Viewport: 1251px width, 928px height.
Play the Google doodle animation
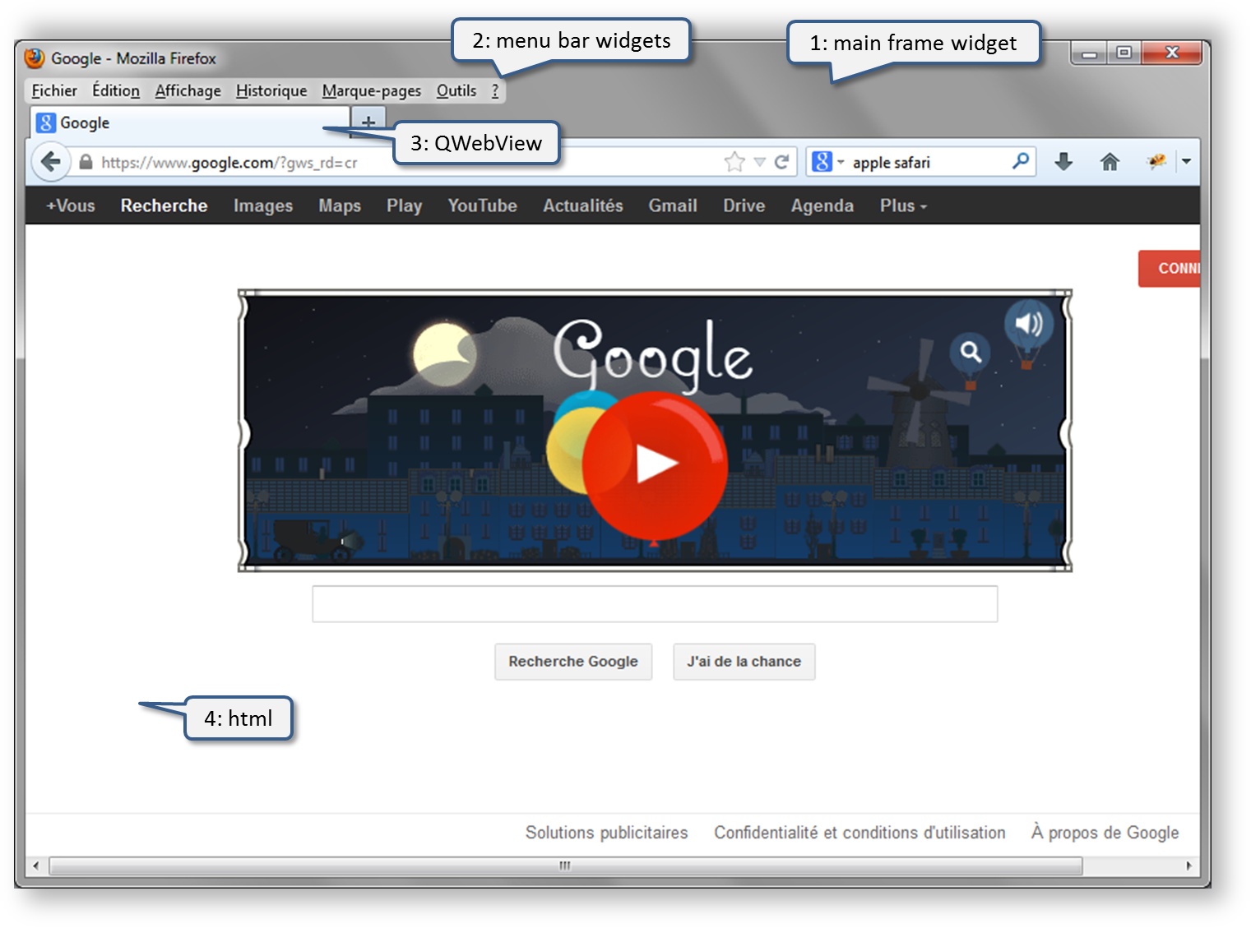tap(656, 464)
